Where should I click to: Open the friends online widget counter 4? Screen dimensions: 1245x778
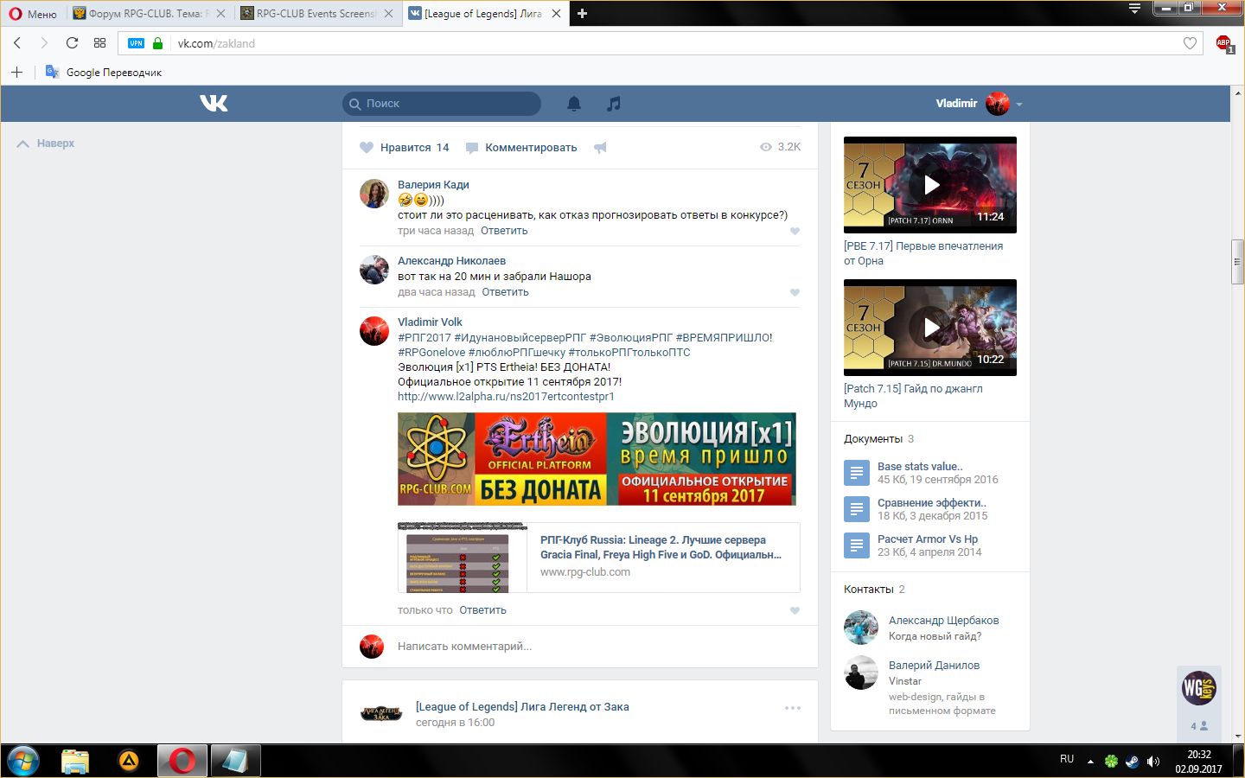pyautogui.click(x=1199, y=726)
